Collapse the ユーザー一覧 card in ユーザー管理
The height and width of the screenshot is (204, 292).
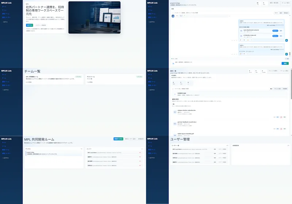(227, 145)
